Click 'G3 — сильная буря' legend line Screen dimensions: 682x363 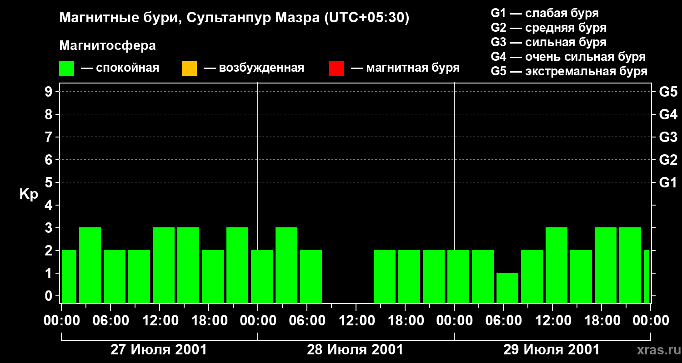[x=549, y=42]
